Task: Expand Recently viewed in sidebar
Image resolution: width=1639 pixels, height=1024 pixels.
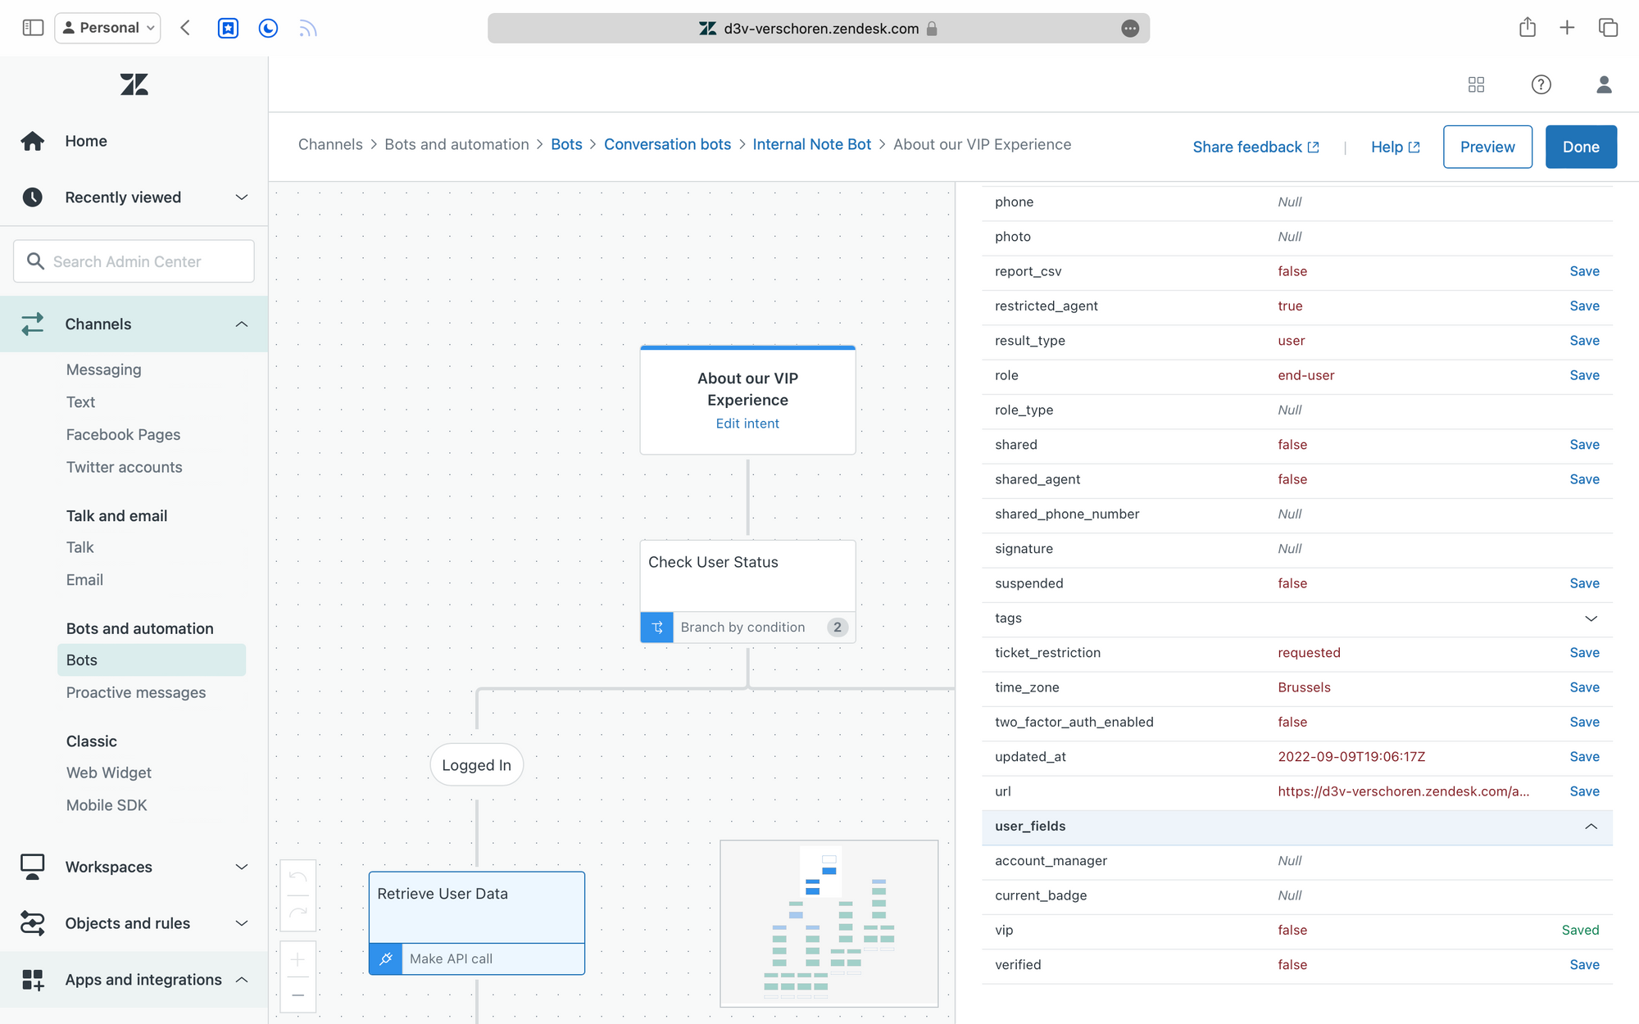Action: (x=241, y=197)
